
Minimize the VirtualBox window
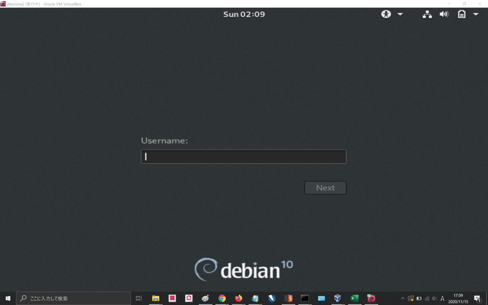[x=449, y=4]
